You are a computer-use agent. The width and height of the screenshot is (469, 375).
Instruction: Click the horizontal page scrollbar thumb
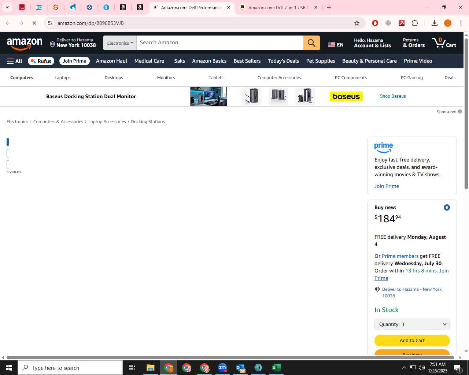pyautogui.click(x=230, y=357)
